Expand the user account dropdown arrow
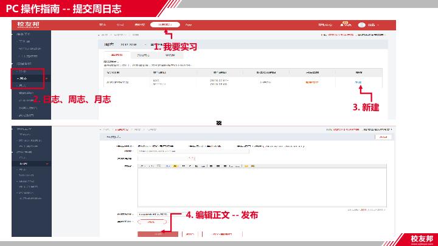Image resolution: width=438 pixels, height=246 pixels. click(379, 25)
